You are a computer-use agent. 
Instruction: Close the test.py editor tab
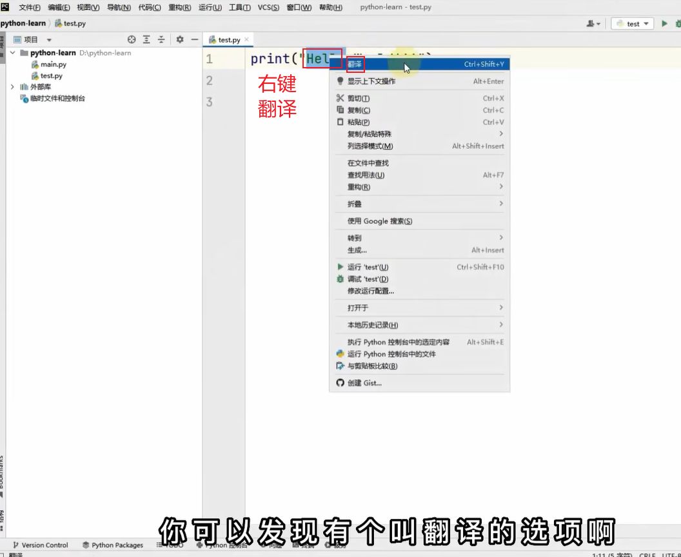pos(246,39)
